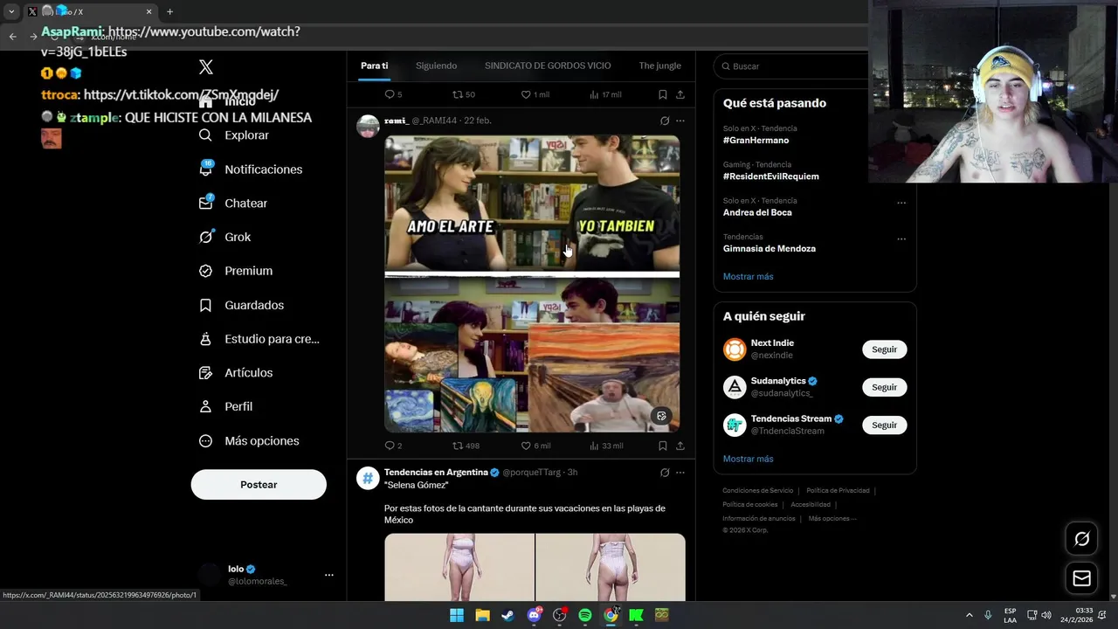Image resolution: width=1118 pixels, height=629 pixels.
Task: Reply to the top post with 5 replies
Action: (393, 94)
